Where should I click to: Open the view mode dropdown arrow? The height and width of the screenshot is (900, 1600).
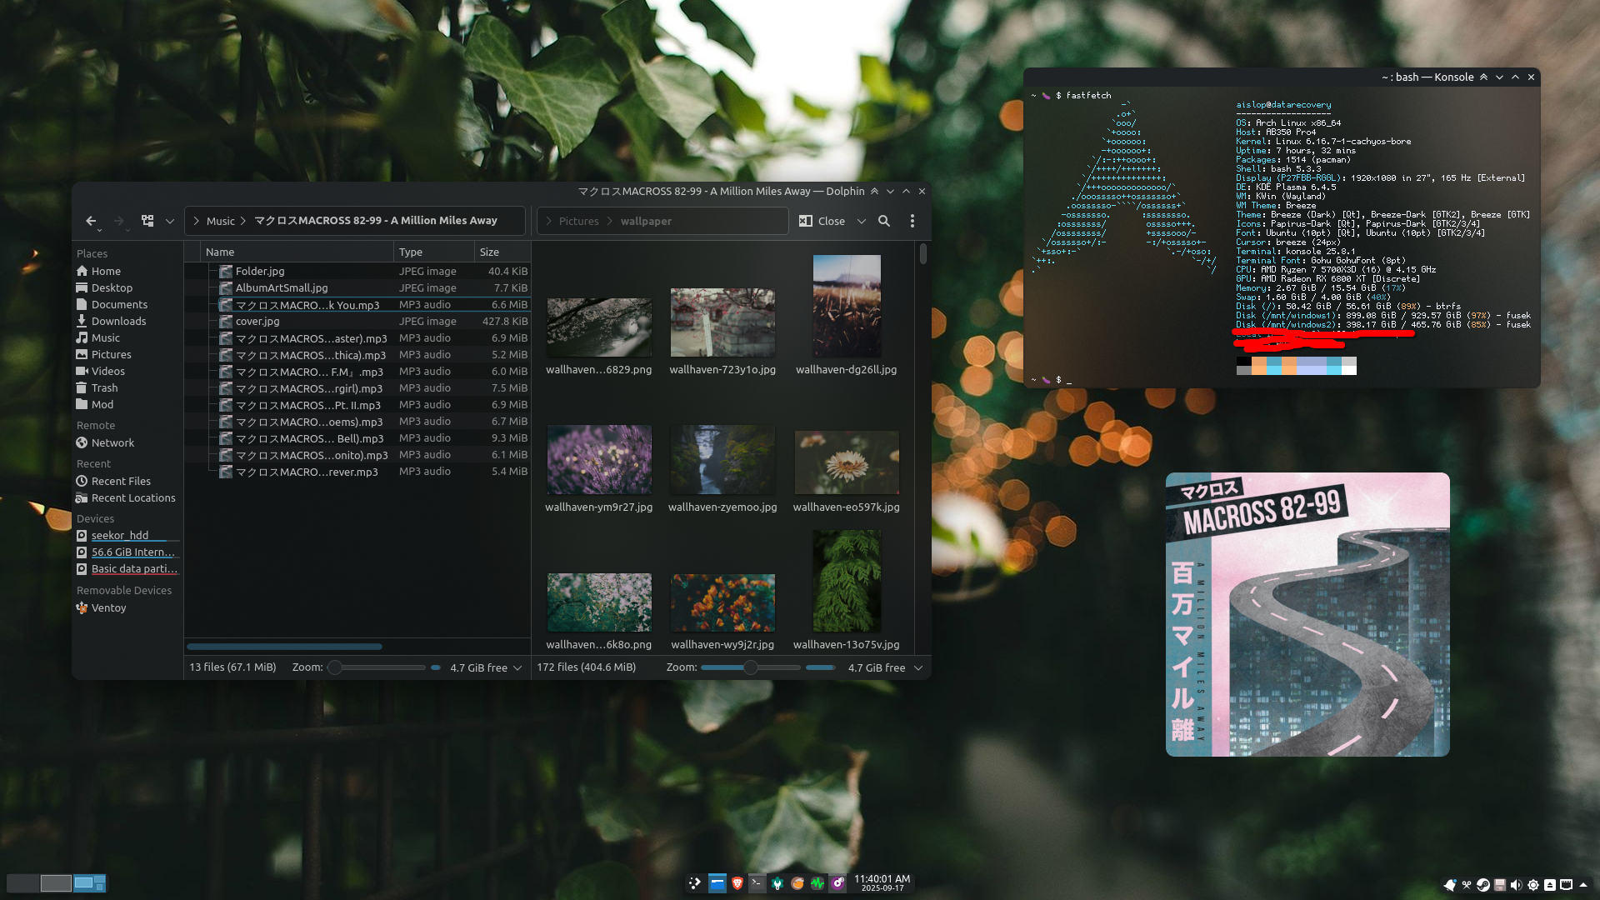click(x=169, y=221)
